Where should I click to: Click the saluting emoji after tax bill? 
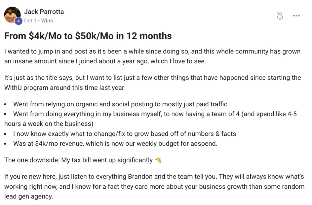pyautogui.click(x=158, y=160)
